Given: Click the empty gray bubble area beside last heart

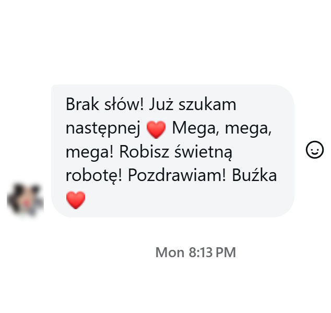Looking at the screenshot, I should pyautogui.click(x=180, y=200).
